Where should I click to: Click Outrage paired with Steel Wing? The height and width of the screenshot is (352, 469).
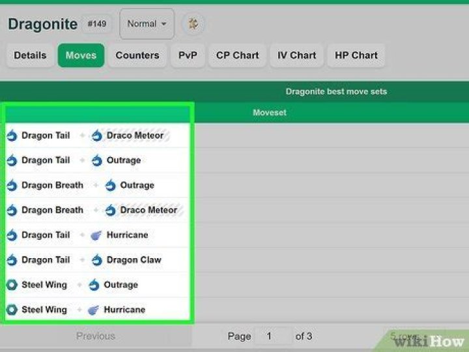pos(121,285)
